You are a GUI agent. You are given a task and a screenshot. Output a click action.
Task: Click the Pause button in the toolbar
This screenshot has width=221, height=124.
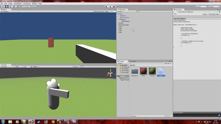coord(110,7)
